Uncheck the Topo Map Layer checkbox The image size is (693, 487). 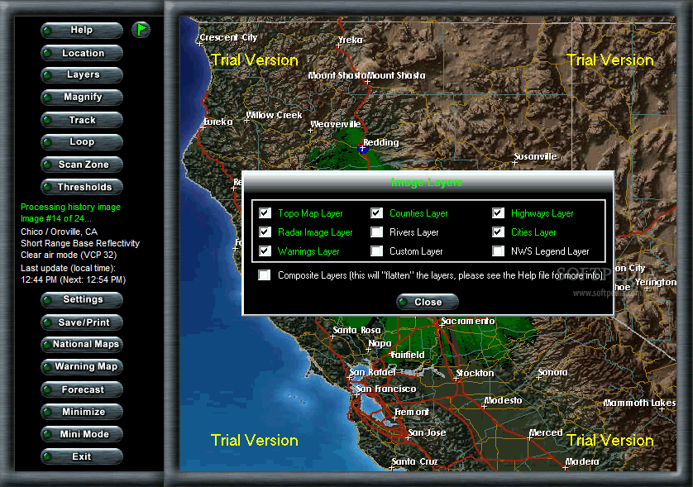[x=265, y=213]
